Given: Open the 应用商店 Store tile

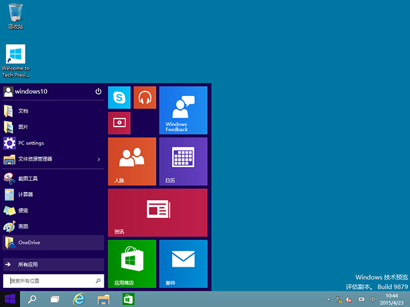Looking at the screenshot, I should coord(132,264).
